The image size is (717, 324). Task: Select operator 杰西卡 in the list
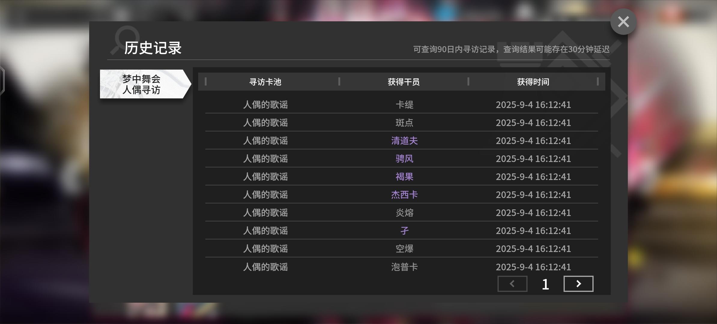point(404,195)
